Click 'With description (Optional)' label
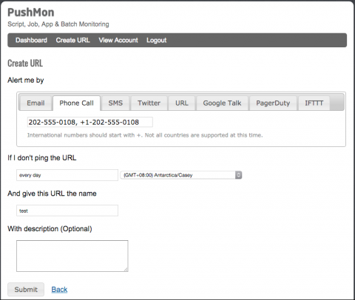Image resolution: width=355 pixels, height=300 pixels. click(x=50, y=229)
